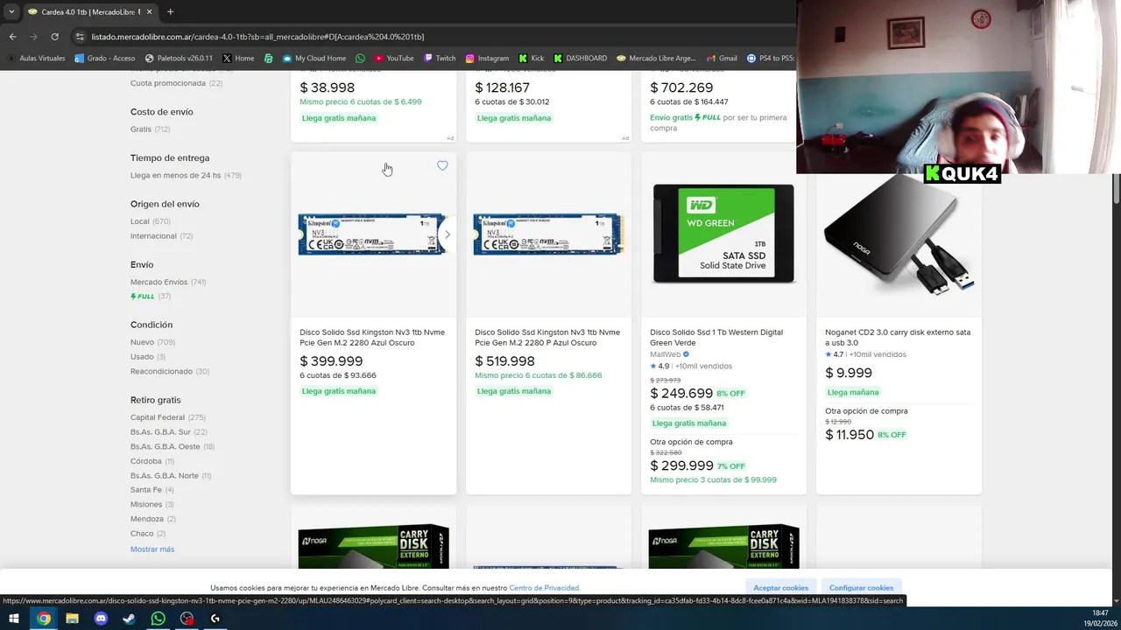Open the Gmail bookmark
1121x630 pixels.
point(722,59)
